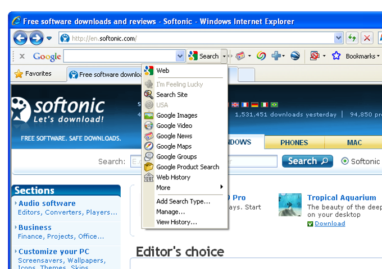Select Google Maps in search menu

coord(185,146)
